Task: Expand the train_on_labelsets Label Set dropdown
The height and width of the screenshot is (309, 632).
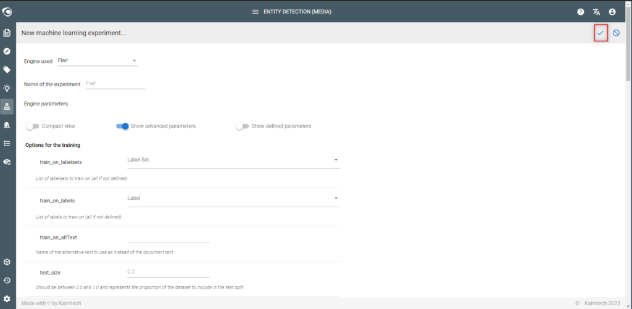Action: click(233, 160)
